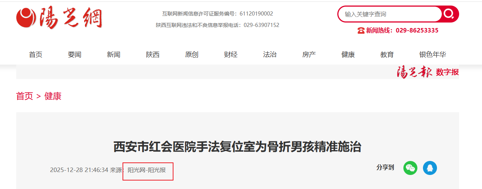Share article via WeChat icon

[410, 168]
